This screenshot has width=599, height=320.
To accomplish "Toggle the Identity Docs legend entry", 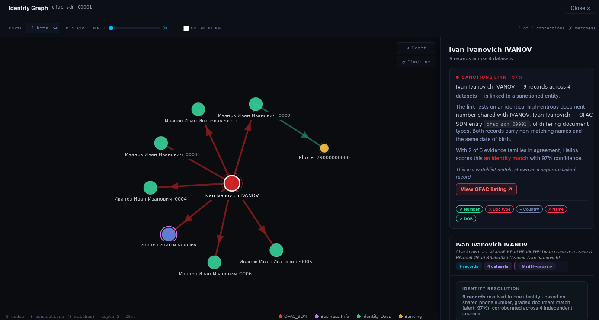I will (374, 317).
